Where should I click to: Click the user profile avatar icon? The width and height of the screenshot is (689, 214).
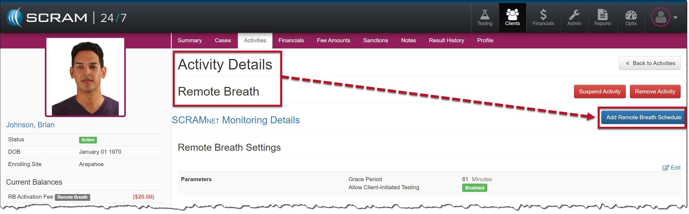point(661,17)
